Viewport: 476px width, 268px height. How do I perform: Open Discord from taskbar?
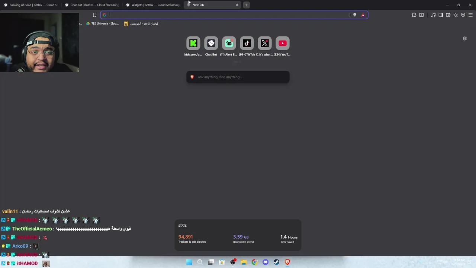266,262
